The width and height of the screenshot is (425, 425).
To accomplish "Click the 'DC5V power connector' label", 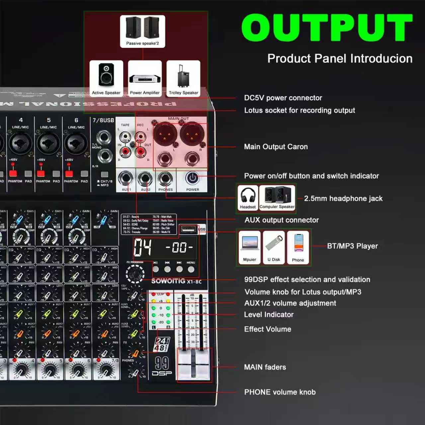I will [283, 98].
